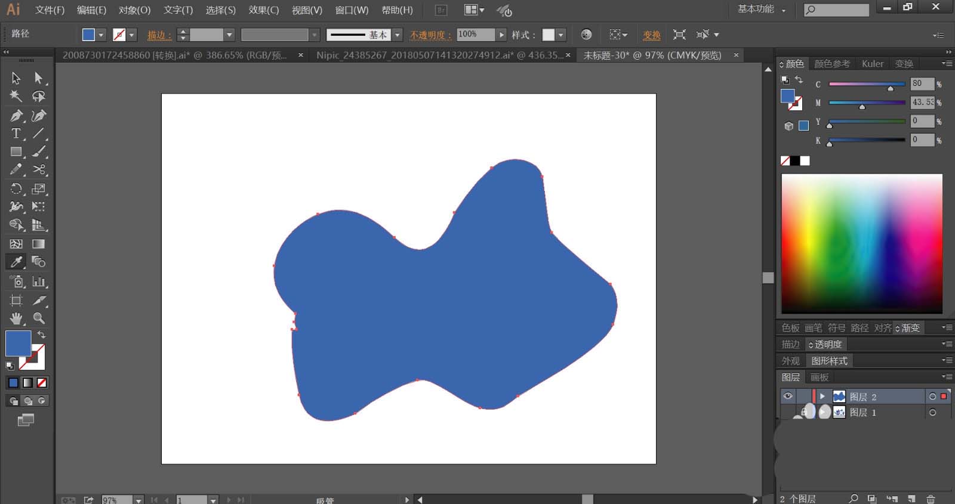Click the target circle of 图层 1
This screenshot has height=504, width=955.
[932, 412]
